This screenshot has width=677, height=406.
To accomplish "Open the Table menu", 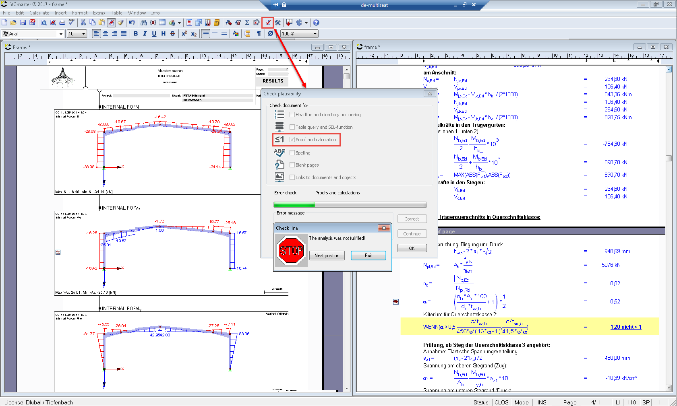I will pos(116,13).
